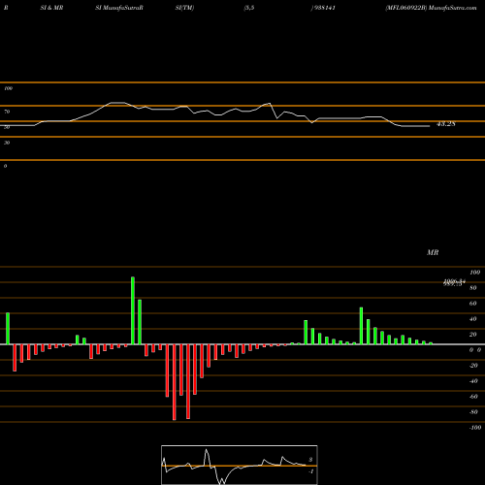Click the tallest green histogram bar
The height and width of the screenshot is (485, 485).
(x=133, y=310)
